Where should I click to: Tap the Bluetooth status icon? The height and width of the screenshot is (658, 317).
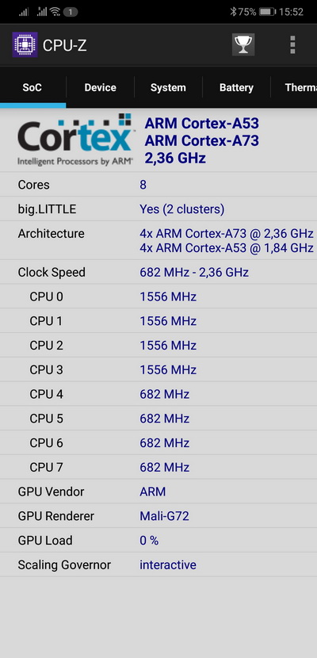click(x=233, y=12)
